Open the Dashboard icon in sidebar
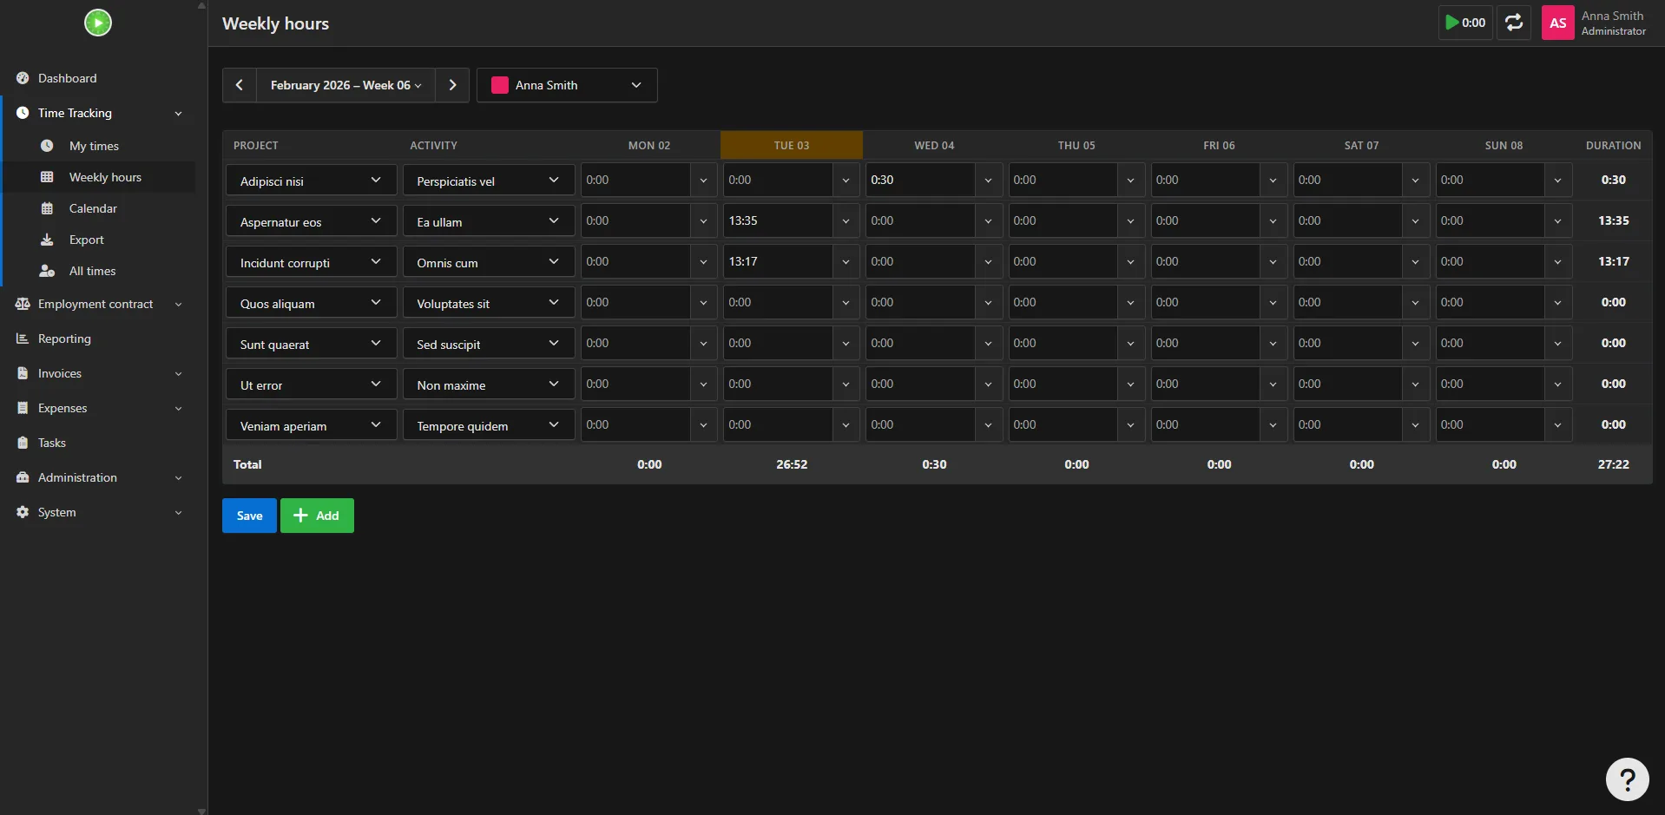Viewport: 1665px width, 815px height. point(23,78)
